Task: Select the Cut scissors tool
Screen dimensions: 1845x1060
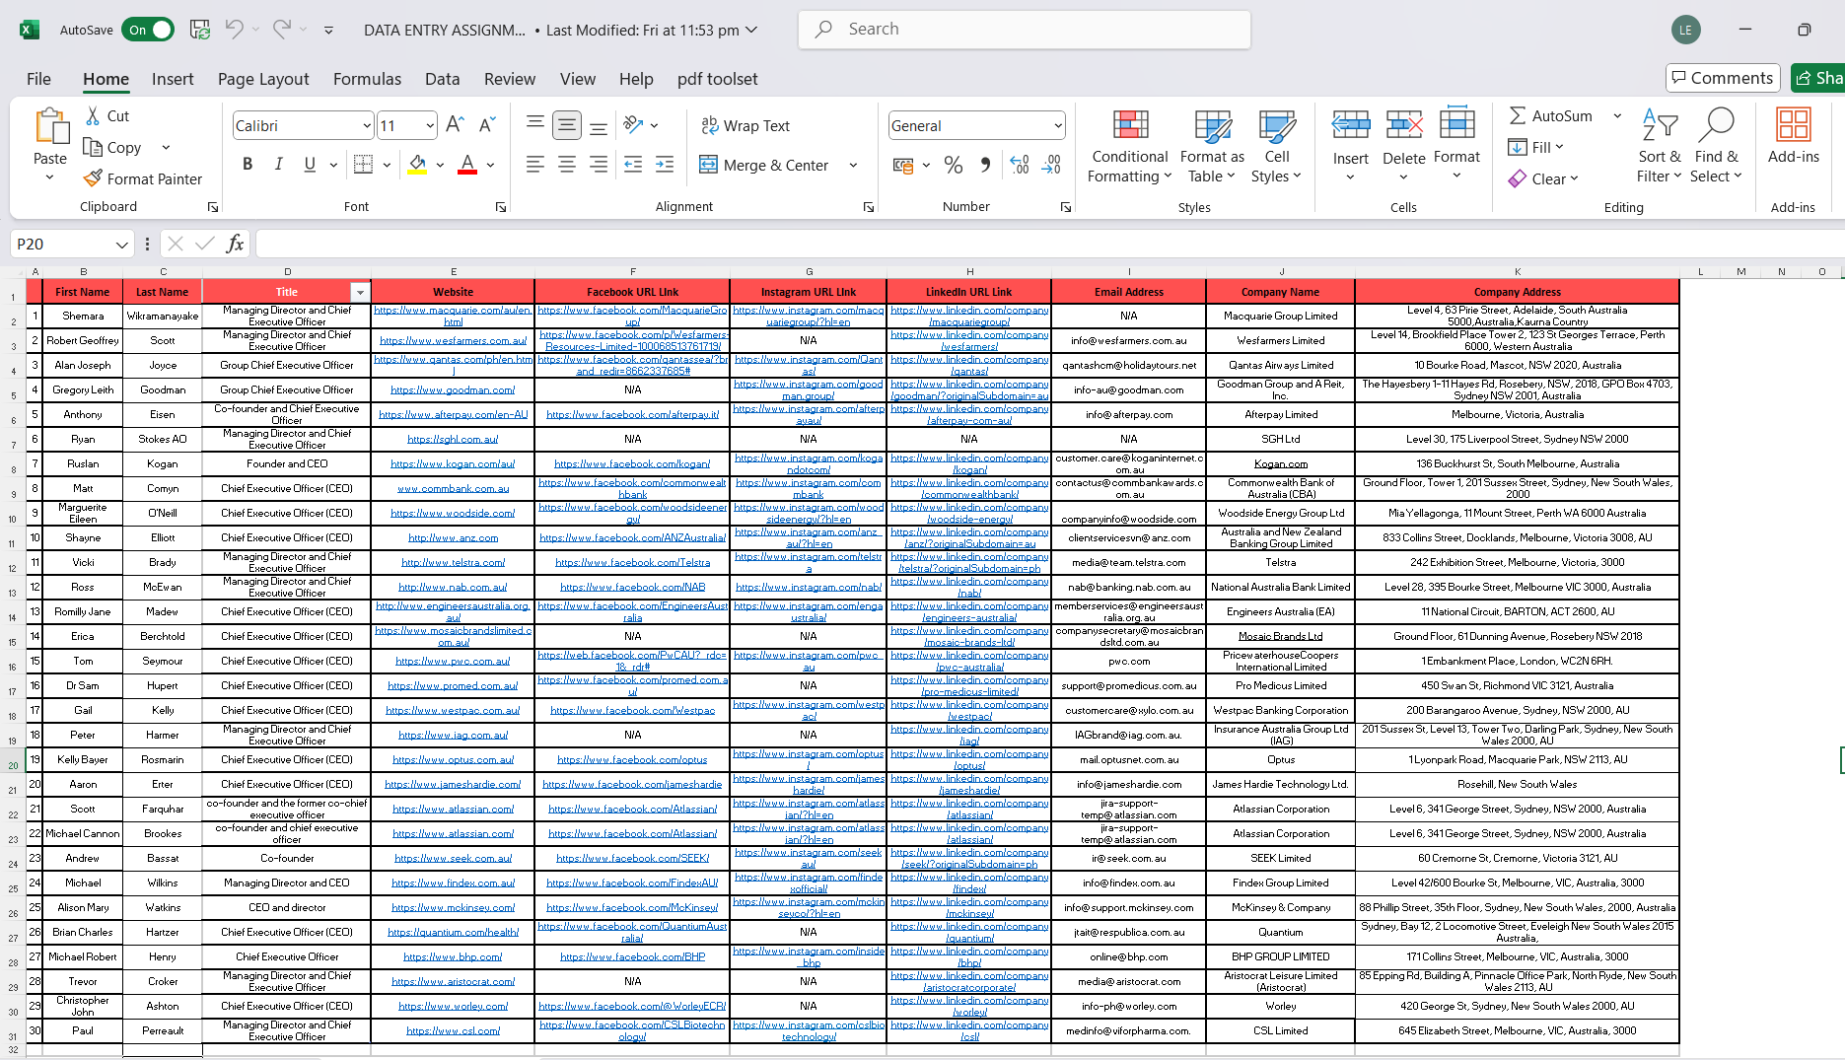Action: (94, 115)
